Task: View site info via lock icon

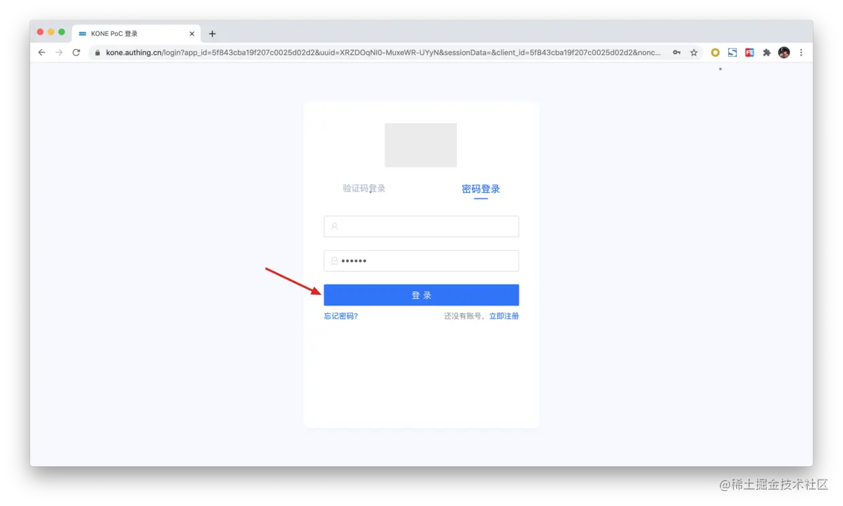Action: pos(97,52)
